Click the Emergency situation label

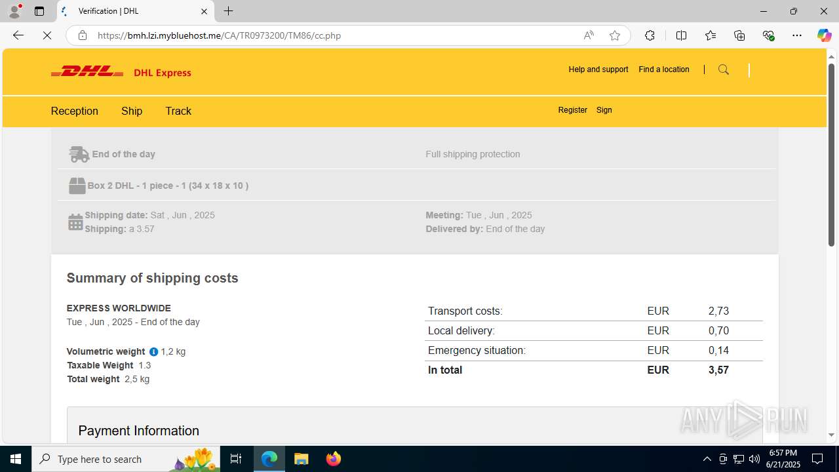[x=477, y=350]
